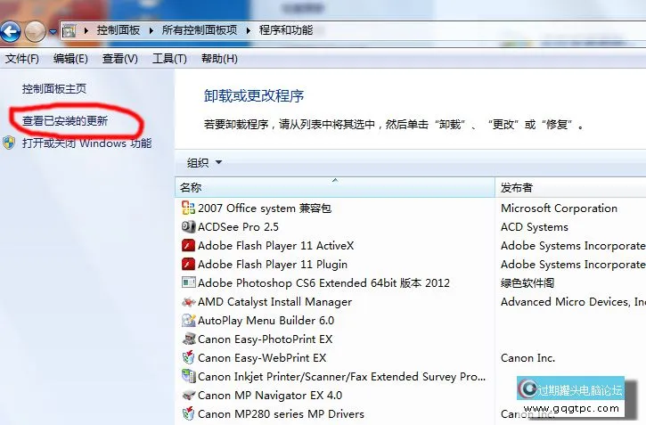Expand the recent pages dropdown arrow
The image size is (646, 425).
click(x=53, y=33)
